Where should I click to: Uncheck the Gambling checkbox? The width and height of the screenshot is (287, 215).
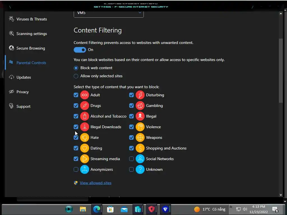tap(131, 106)
